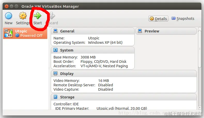Minimize the VirtualBox Manager window
The width and height of the screenshot is (204, 118).
pos(11,6)
